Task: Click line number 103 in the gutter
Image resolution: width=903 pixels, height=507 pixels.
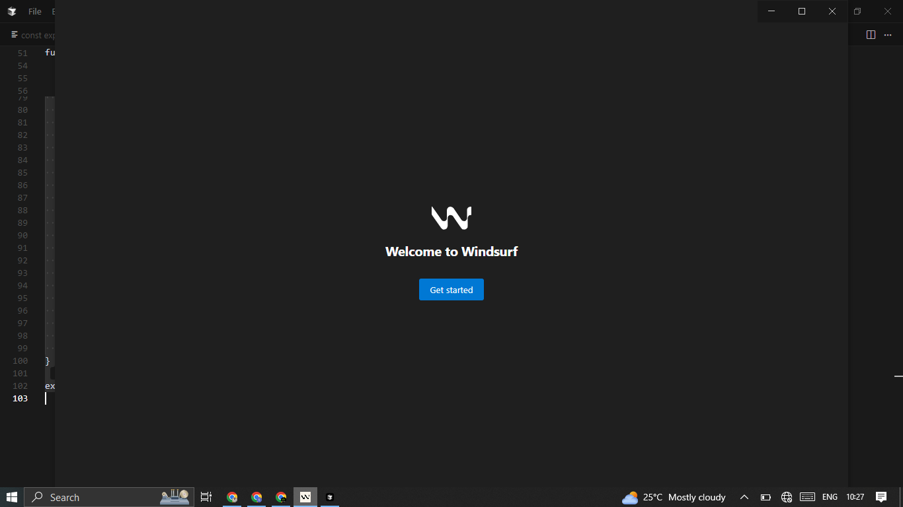Action: [20, 398]
